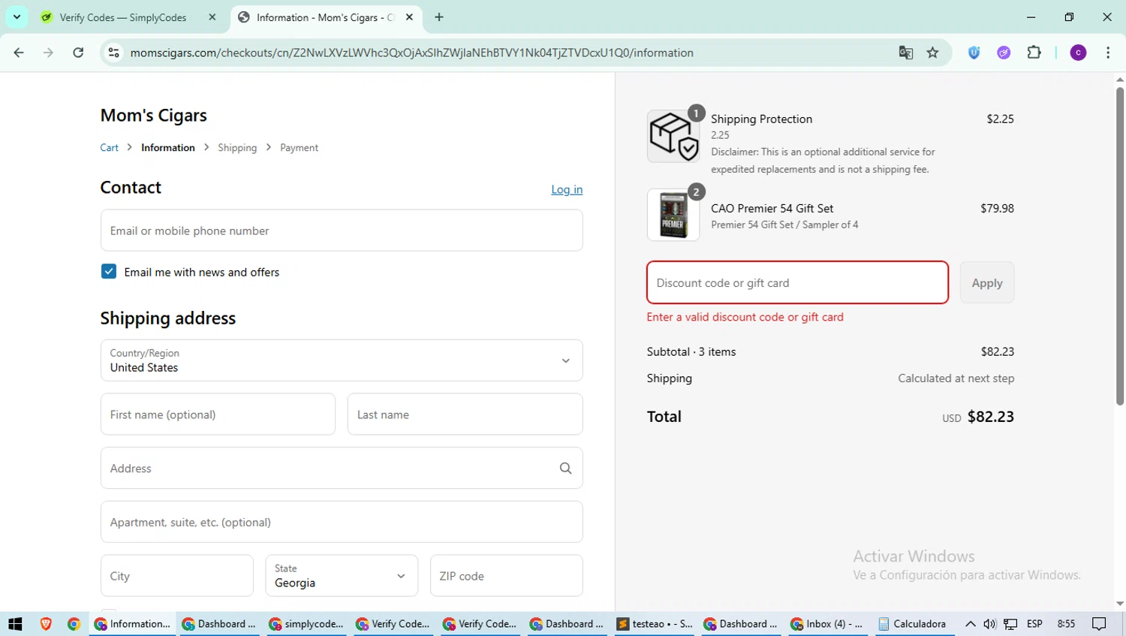This screenshot has height=636, width=1126.
Task: Click the Payment breadcrumb step
Action: pyautogui.click(x=299, y=148)
